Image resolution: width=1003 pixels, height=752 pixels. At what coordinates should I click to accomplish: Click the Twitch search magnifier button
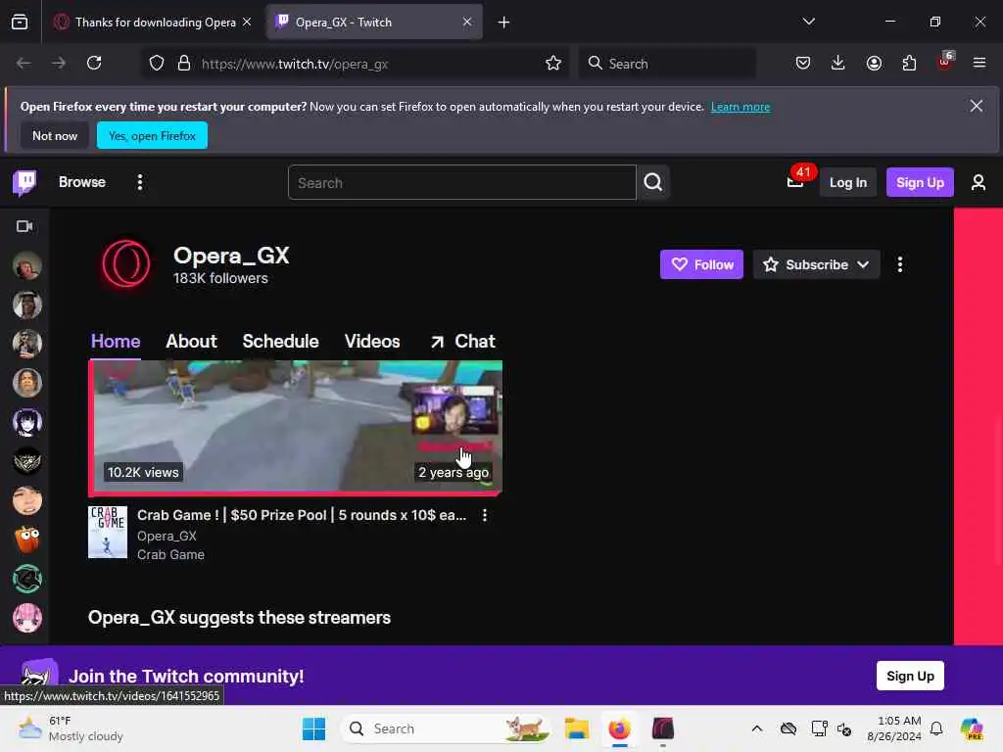click(652, 182)
